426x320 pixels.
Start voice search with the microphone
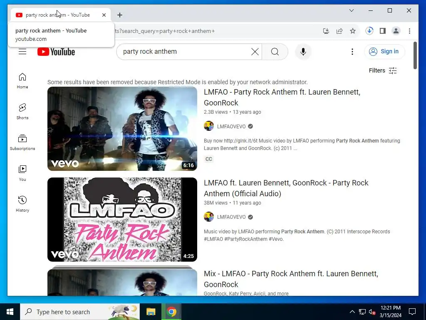303,52
